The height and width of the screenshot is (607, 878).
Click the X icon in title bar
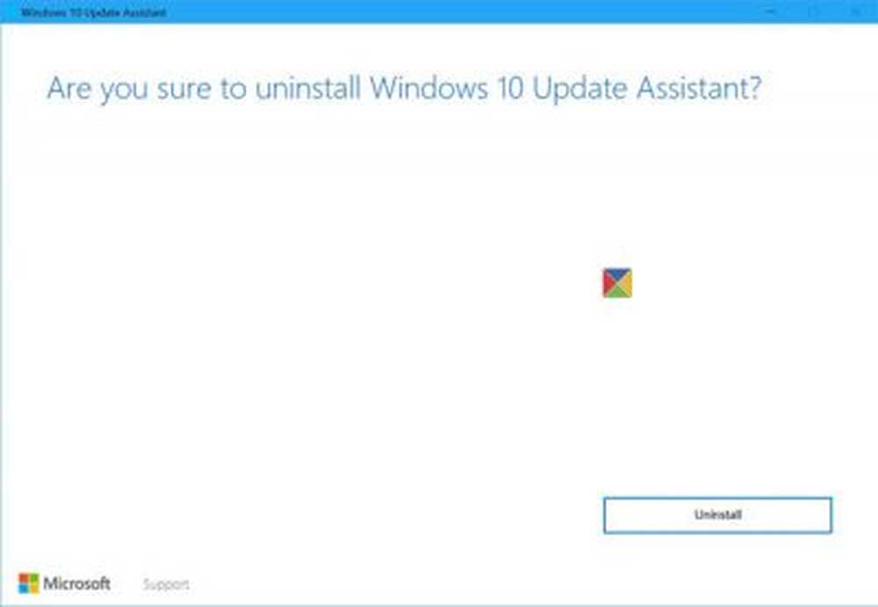(x=855, y=11)
